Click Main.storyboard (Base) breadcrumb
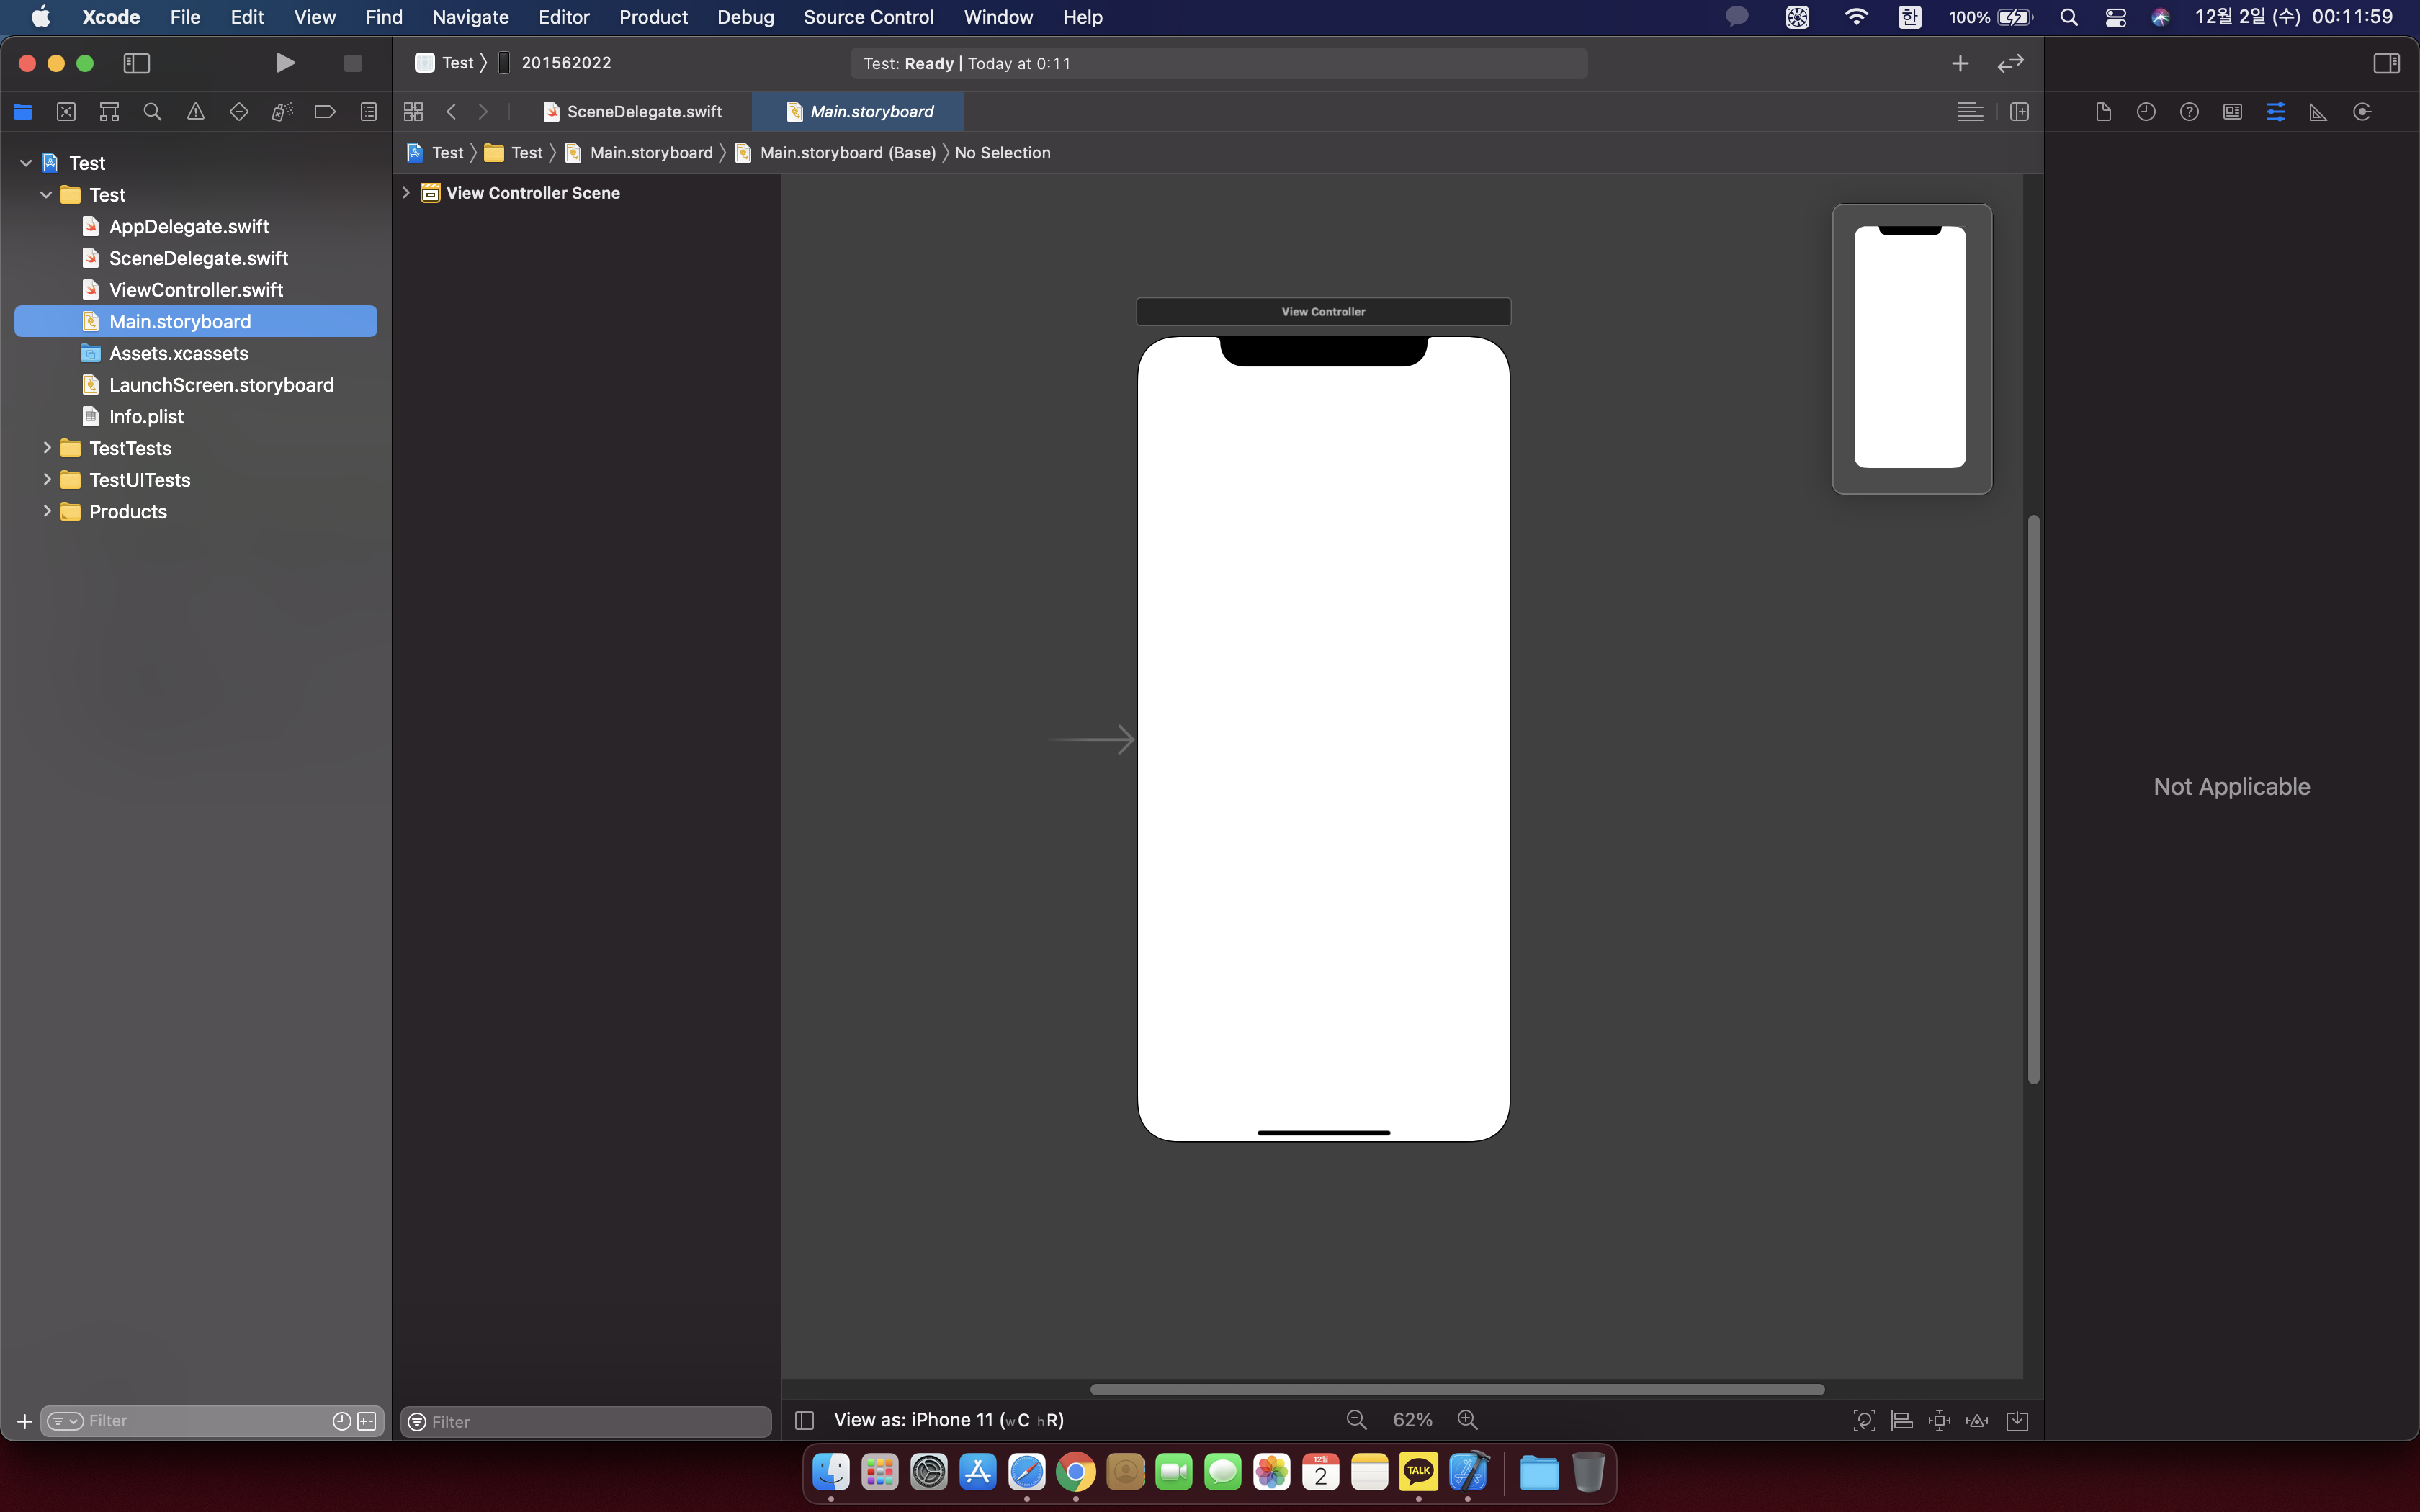2420x1512 pixels. pos(837,153)
